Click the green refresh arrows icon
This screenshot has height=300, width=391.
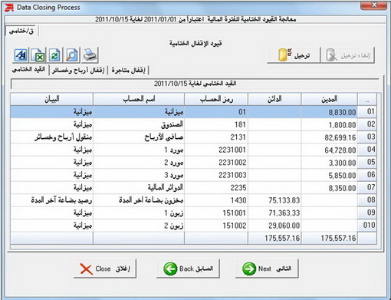point(55,55)
